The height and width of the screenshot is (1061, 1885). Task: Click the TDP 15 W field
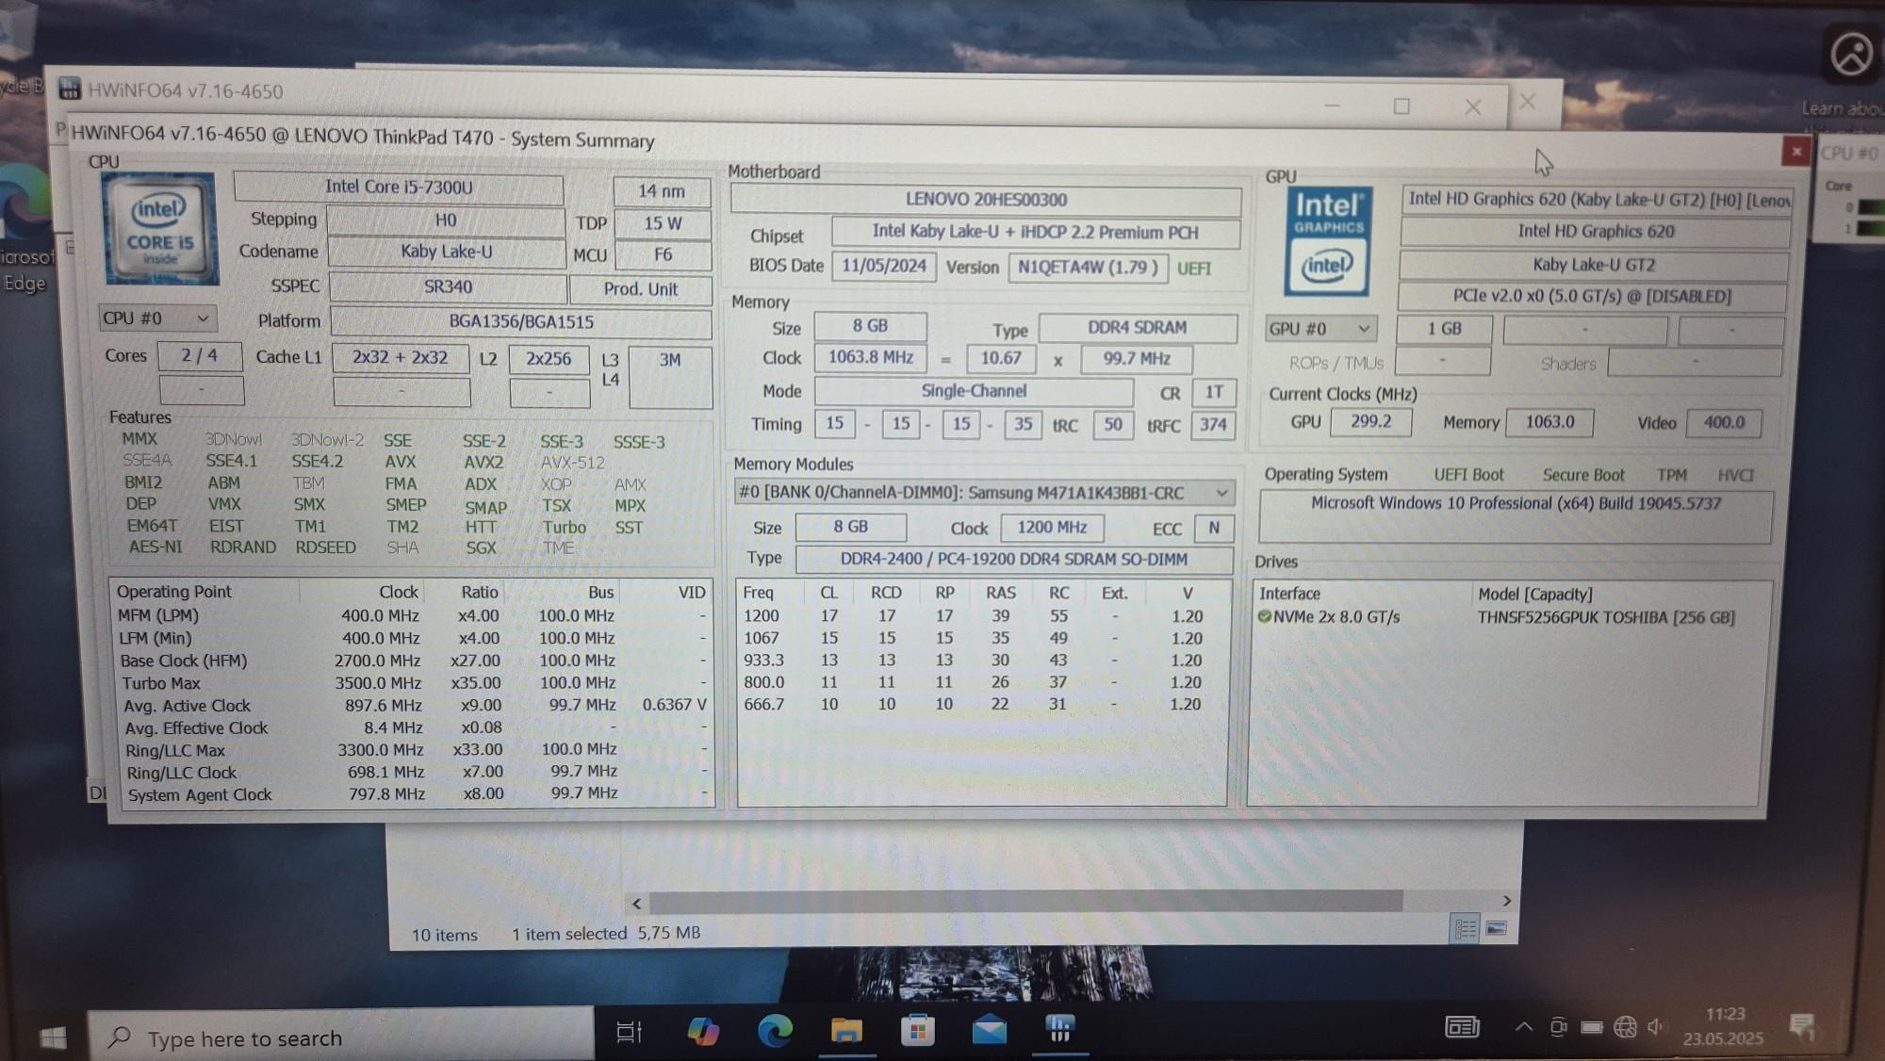click(x=663, y=223)
